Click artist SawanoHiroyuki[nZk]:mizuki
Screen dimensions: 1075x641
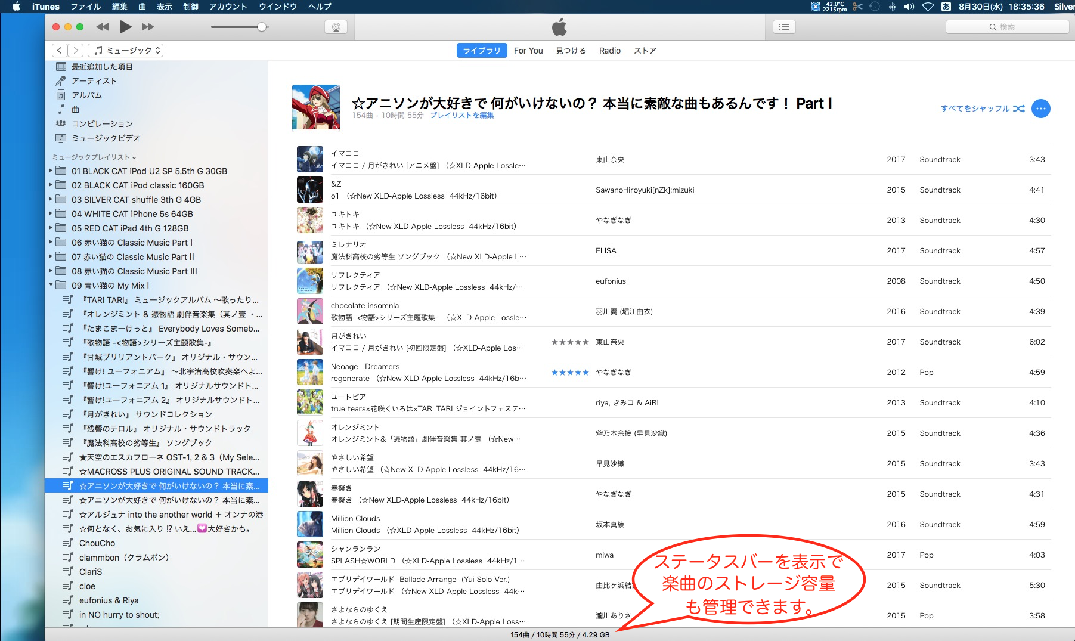click(645, 190)
